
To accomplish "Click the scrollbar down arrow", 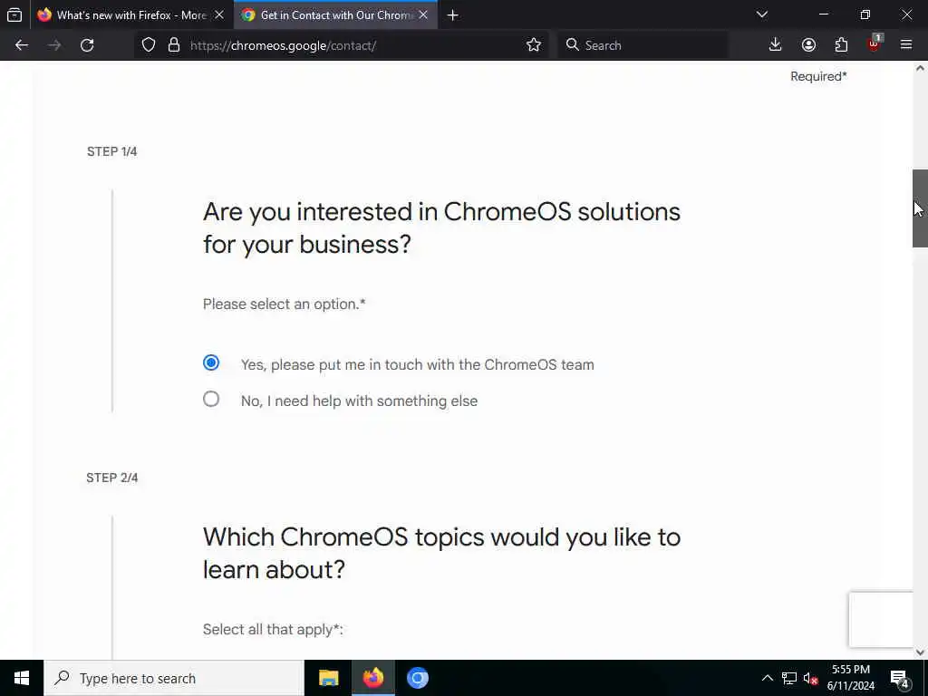I will [920, 652].
